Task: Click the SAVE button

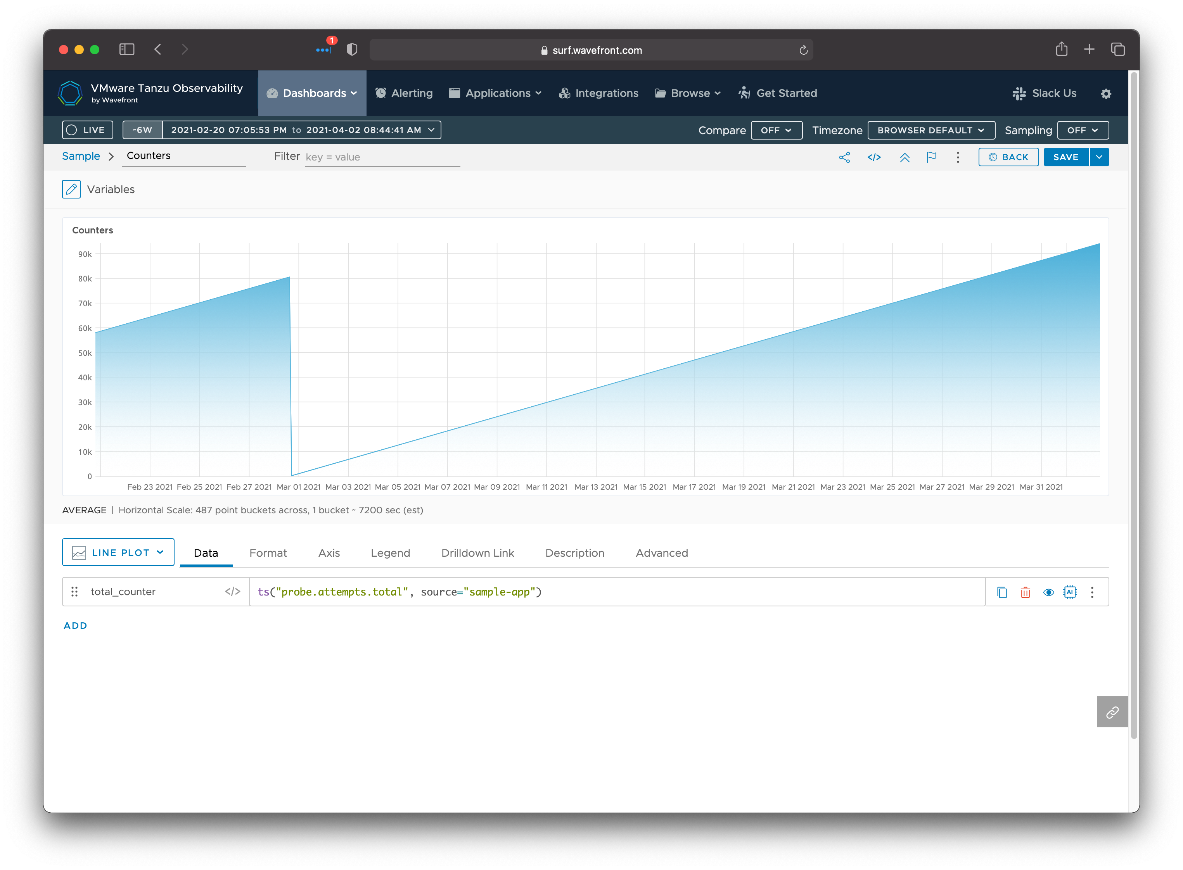Action: pyautogui.click(x=1065, y=157)
